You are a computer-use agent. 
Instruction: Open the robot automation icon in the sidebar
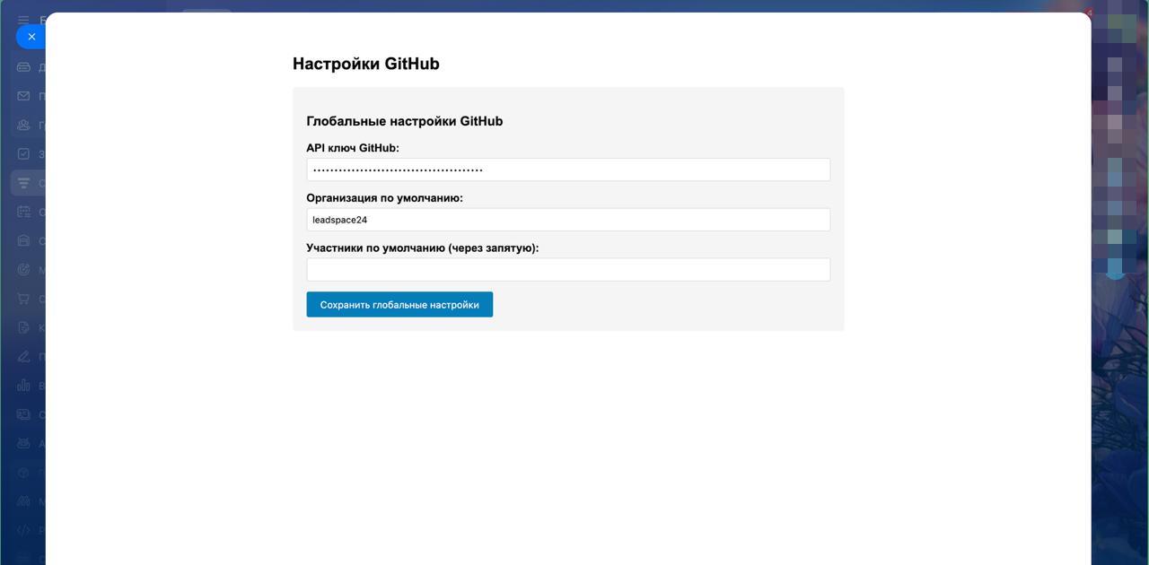coord(23,443)
